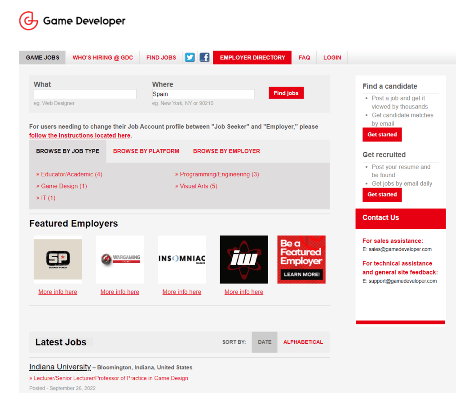460x393 pixels.
Task: Click inside the What search field
Action: 85,94
